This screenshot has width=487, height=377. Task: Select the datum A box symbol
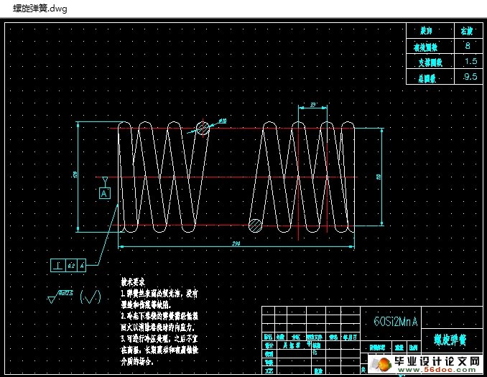[x=105, y=193]
